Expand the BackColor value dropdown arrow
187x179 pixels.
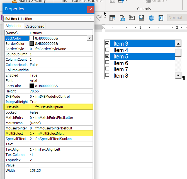tap(89, 38)
